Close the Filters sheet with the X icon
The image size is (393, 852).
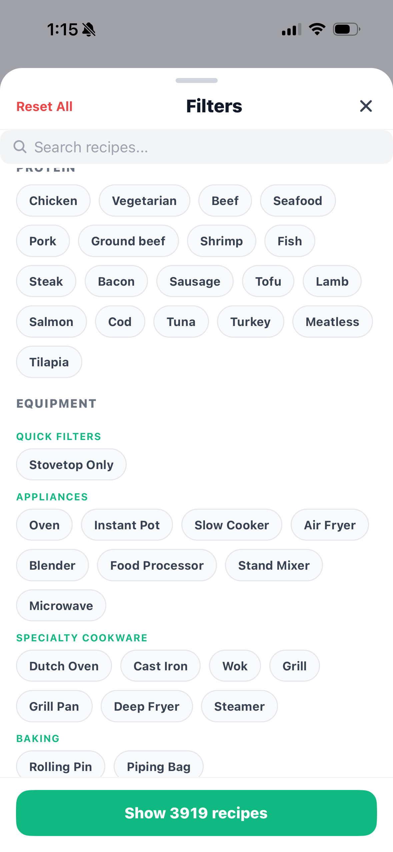pos(366,106)
